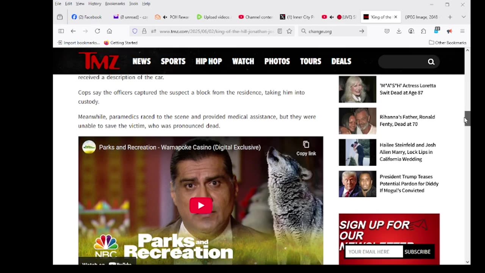Open Trump Teases Pardon for Diddy story
485x273 pixels.
tap(409, 184)
